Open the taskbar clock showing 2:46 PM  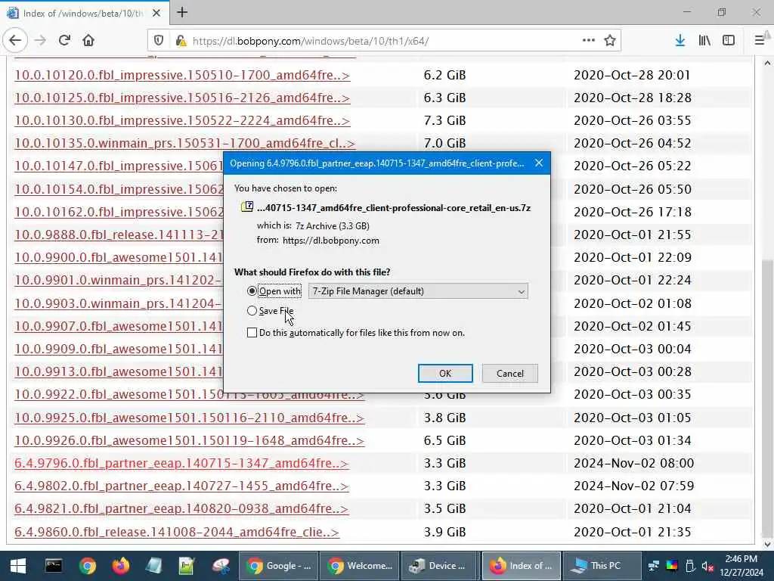tap(741, 566)
